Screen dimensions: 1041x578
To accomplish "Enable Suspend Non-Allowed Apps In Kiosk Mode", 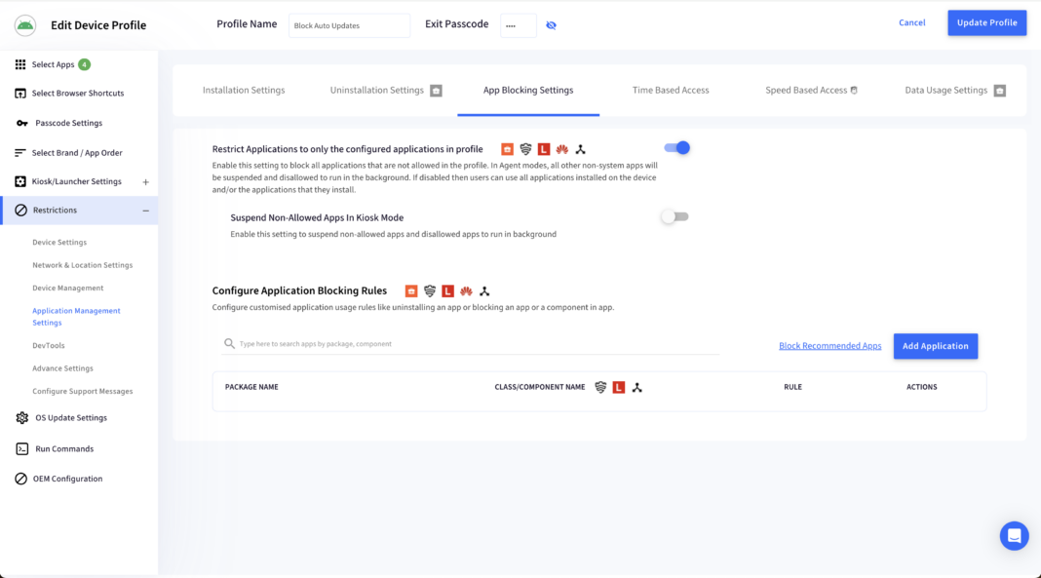I will click(x=675, y=216).
